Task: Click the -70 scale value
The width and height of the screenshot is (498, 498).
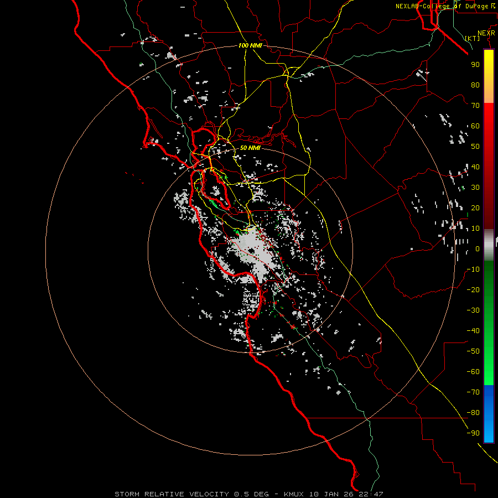Action: 473,392
